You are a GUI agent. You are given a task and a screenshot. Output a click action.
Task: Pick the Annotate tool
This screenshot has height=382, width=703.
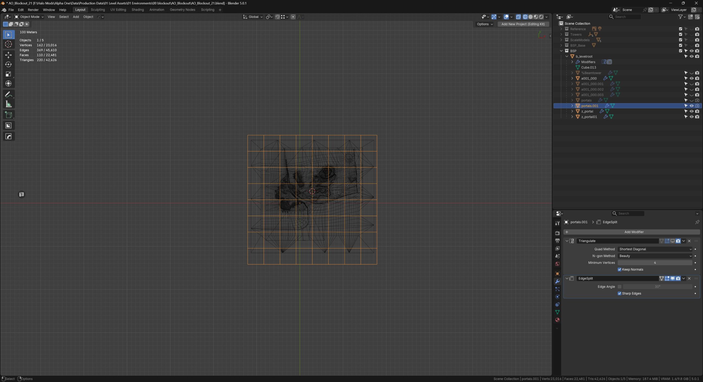point(8,95)
